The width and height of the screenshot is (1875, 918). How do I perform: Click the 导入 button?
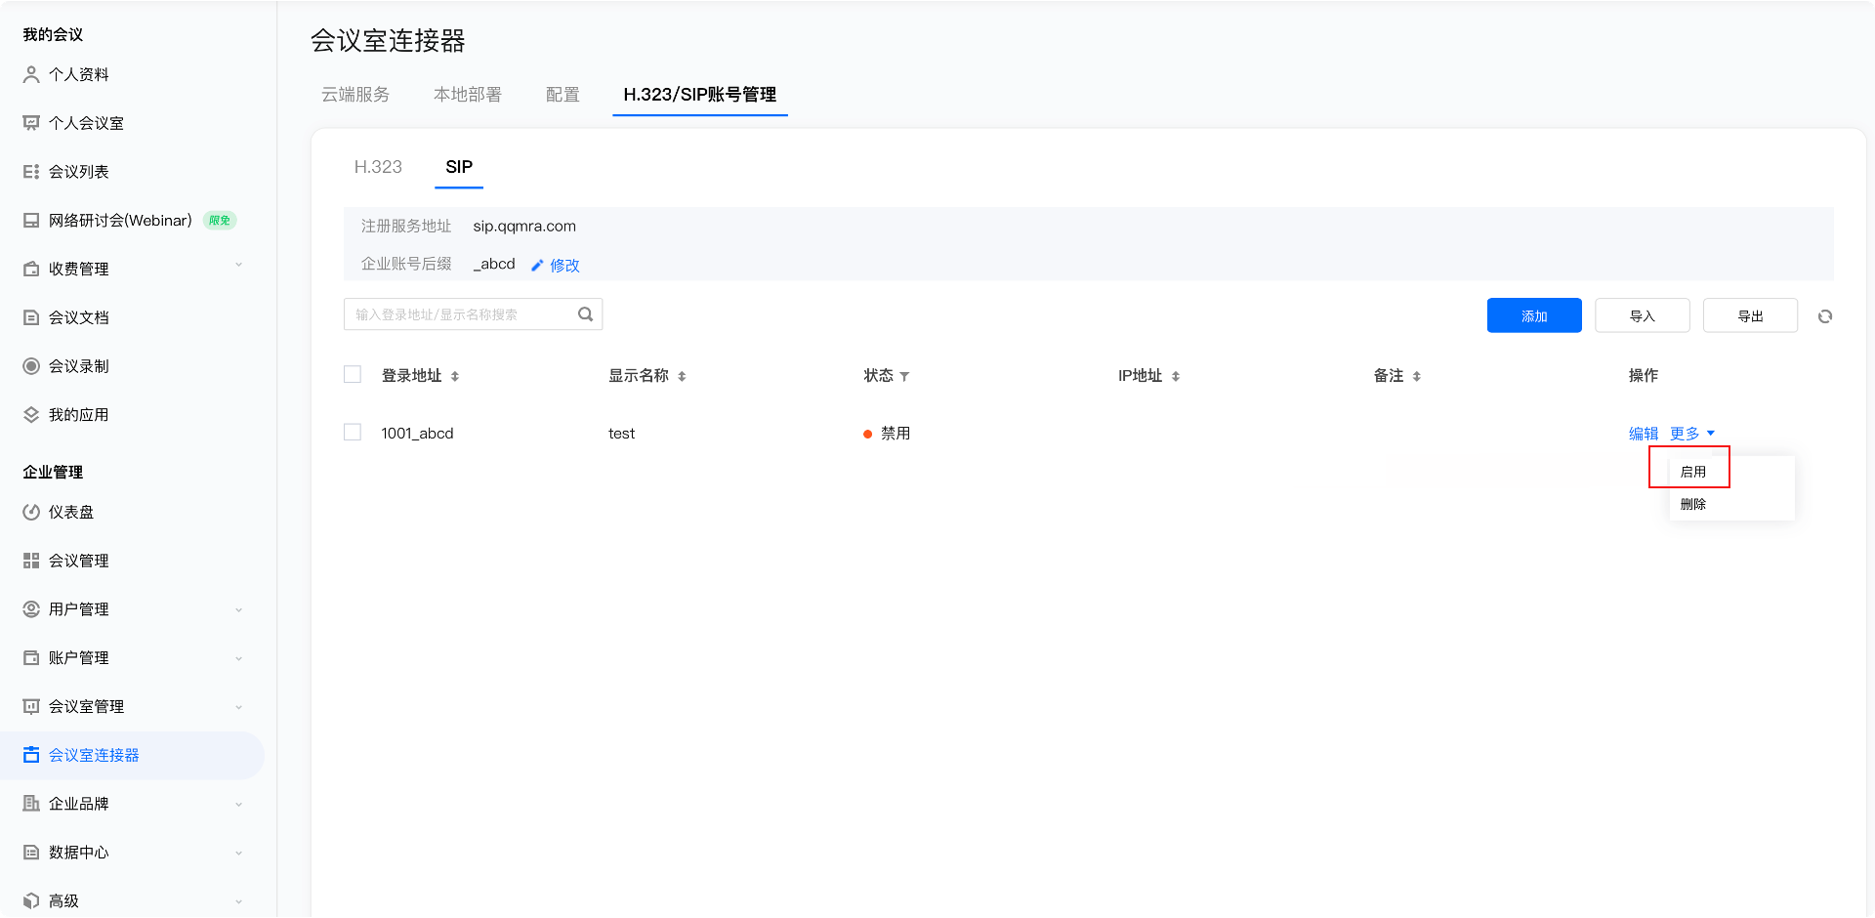click(1643, 315)
